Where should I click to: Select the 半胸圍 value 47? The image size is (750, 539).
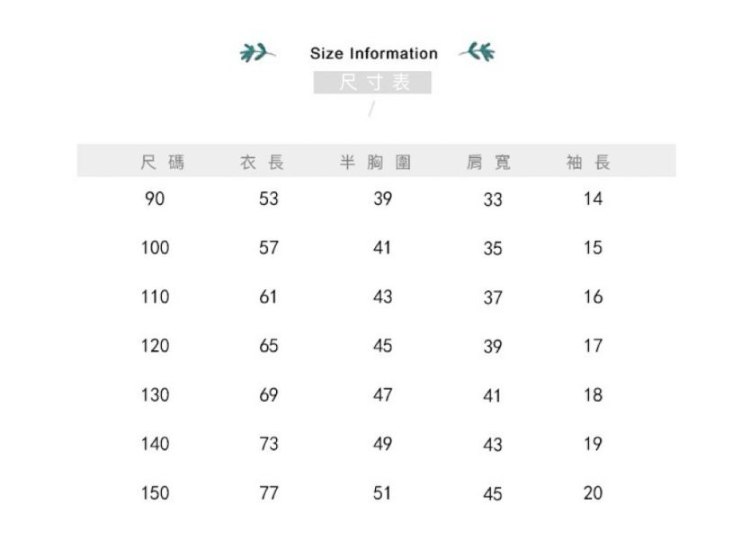pos(382,394)
